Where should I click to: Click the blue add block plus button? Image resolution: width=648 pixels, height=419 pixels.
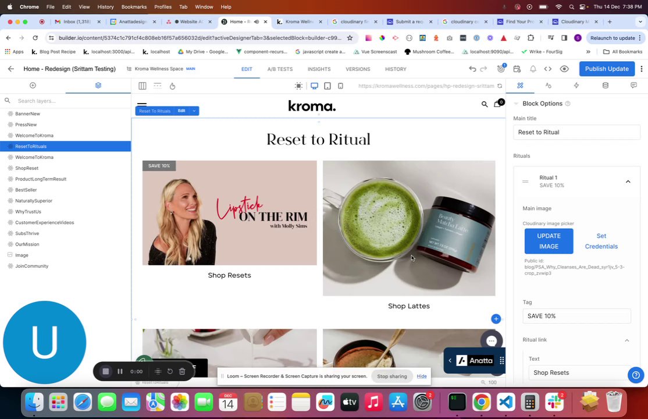pyautogui.click(x=496, y=318)
